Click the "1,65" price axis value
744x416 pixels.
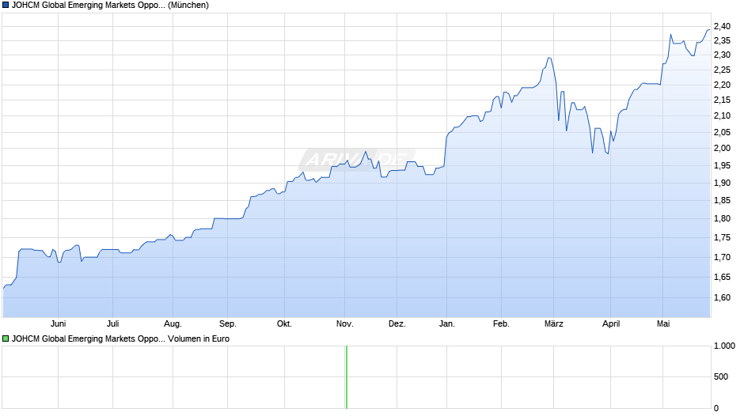tap(722, 277)
